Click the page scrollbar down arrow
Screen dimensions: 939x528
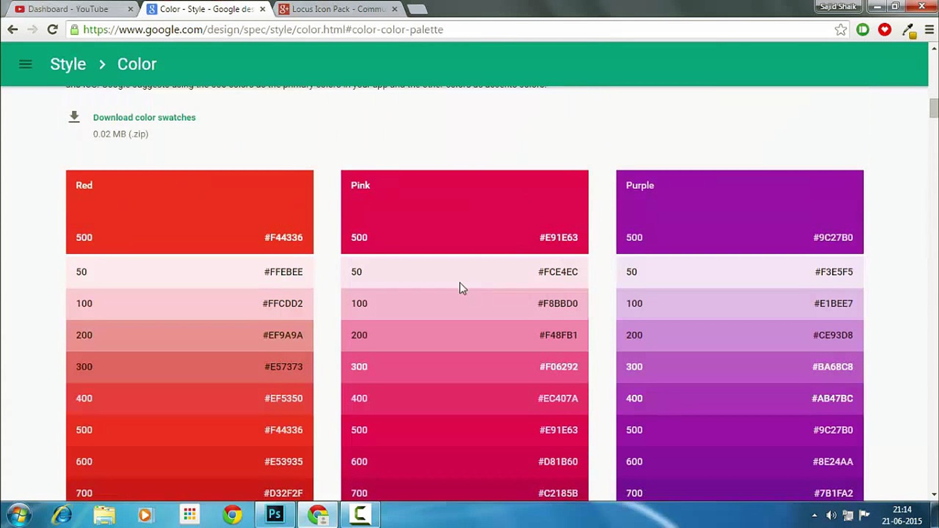tap(934, 494)
